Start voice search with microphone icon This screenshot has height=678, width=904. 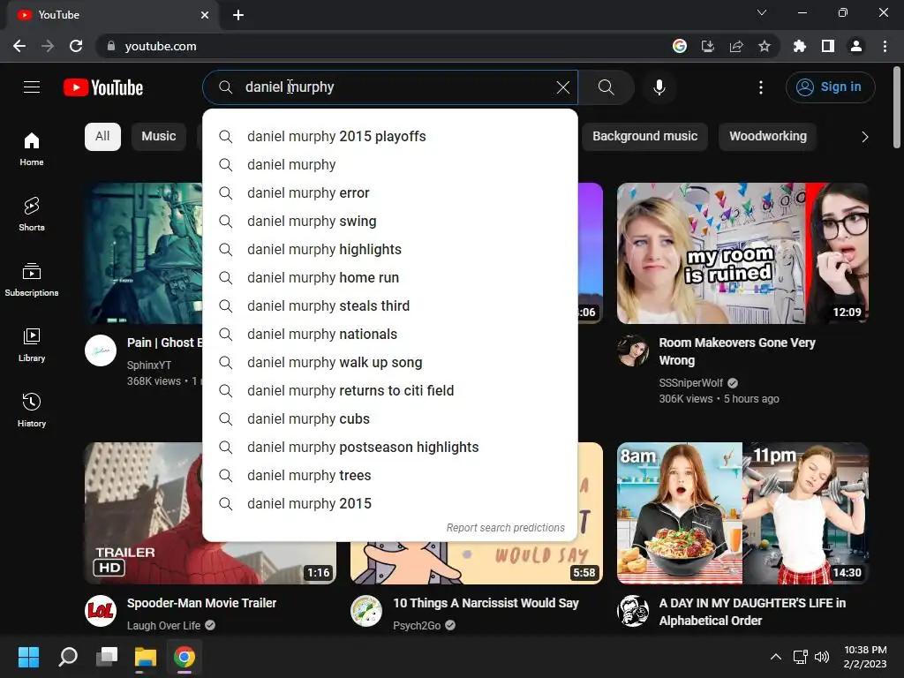tap(659, 87)
